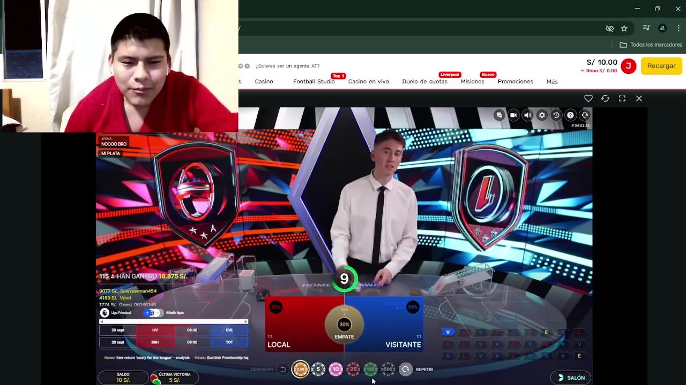Open the help question mark icon

click(x=570, y=115)
